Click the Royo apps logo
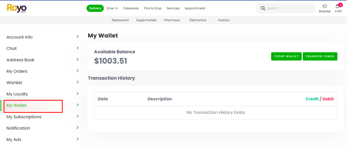 point(17,8)
